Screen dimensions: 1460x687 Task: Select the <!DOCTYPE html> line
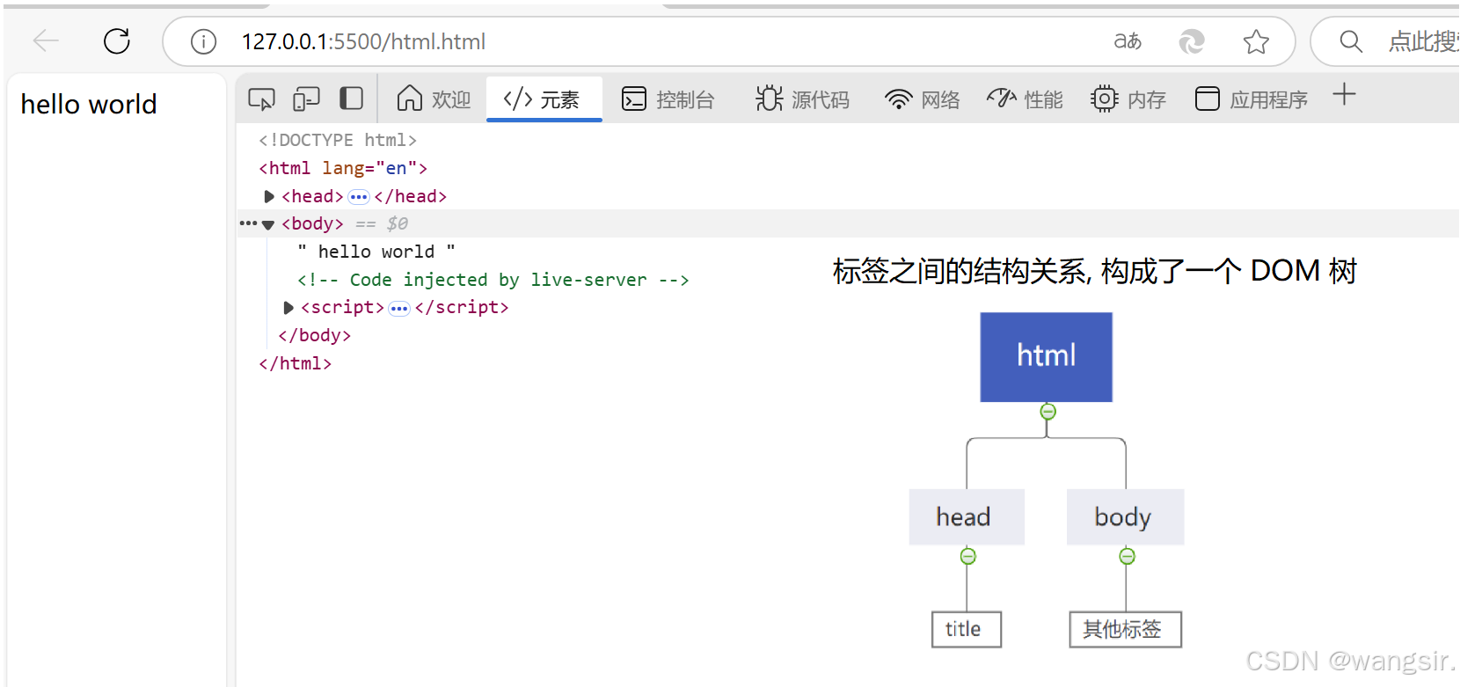[x=338, y=140]
